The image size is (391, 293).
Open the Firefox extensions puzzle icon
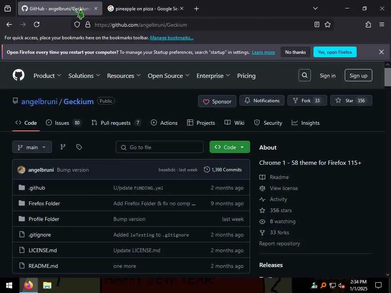tap(368, 24)
